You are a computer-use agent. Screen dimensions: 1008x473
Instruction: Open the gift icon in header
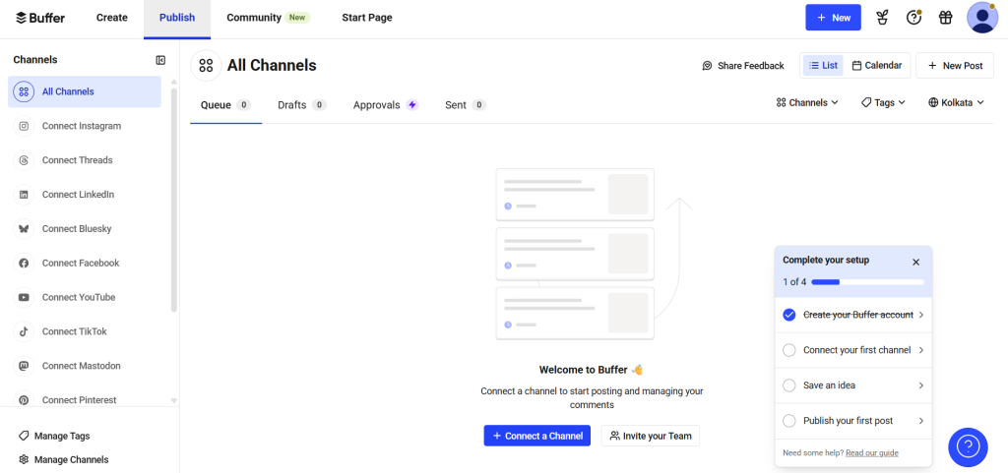(945, 18)
